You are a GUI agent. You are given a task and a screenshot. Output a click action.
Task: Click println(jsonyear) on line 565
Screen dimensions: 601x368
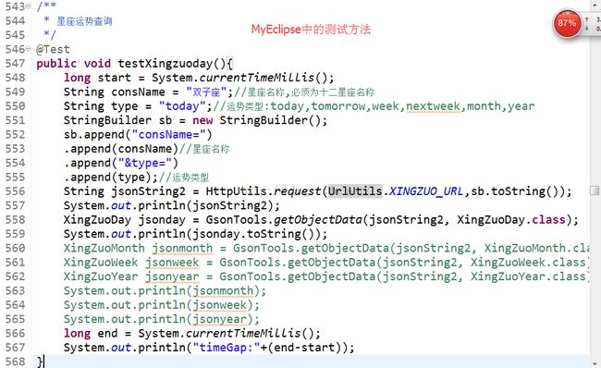tap(195, 319)
